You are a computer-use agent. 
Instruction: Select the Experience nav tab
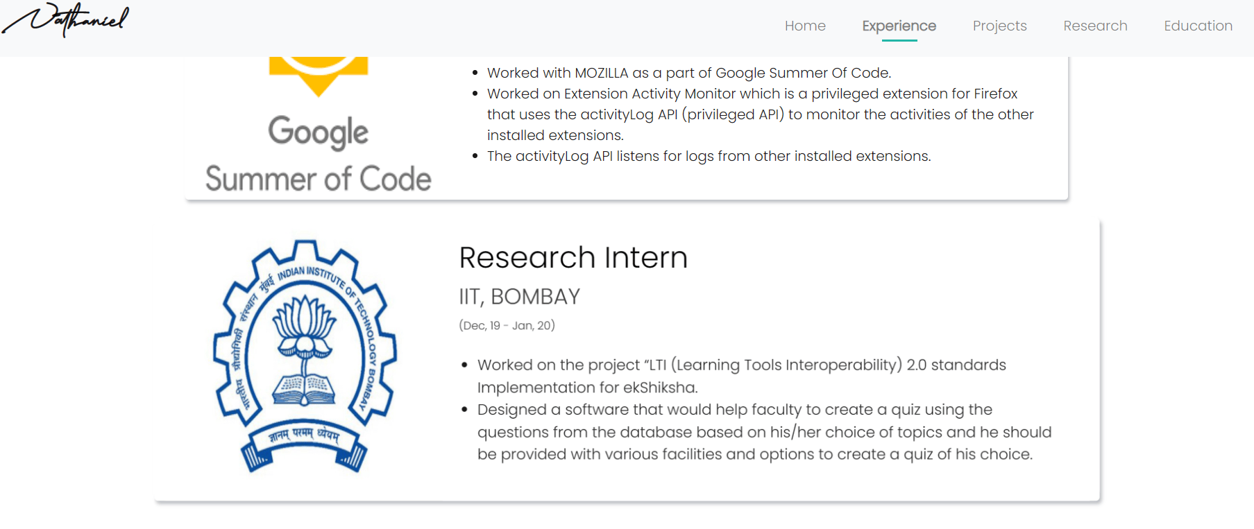[x=899, y=26]
